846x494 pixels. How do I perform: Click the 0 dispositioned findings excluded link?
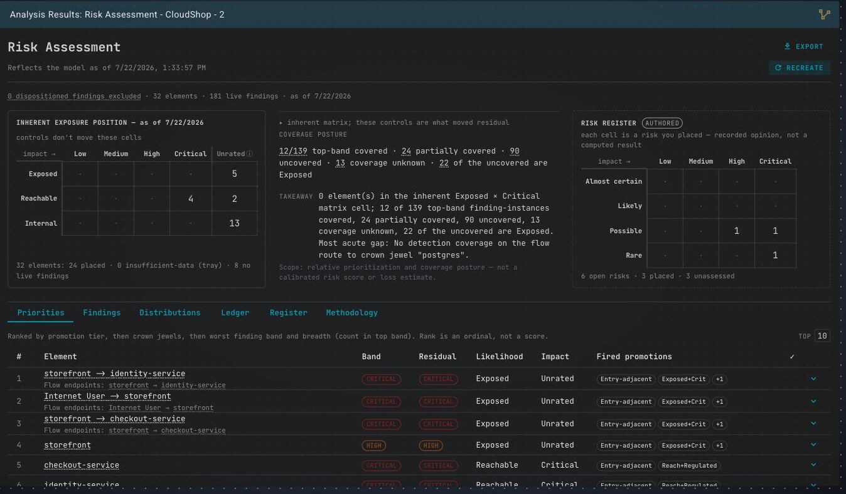coord(74,97)
